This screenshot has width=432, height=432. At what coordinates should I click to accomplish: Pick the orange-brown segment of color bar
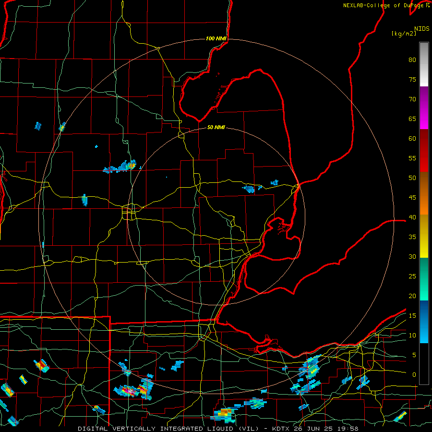424,193
